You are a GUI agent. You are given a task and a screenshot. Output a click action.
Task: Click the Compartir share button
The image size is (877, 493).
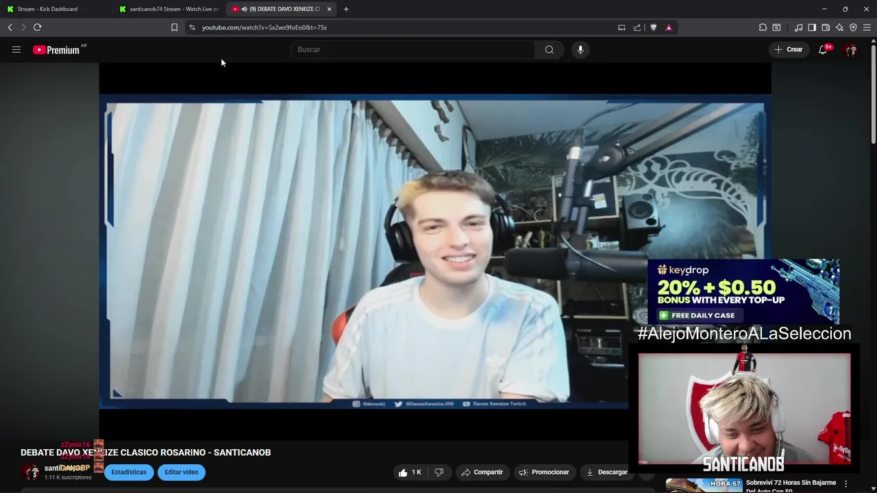click(x=482, y=472)
